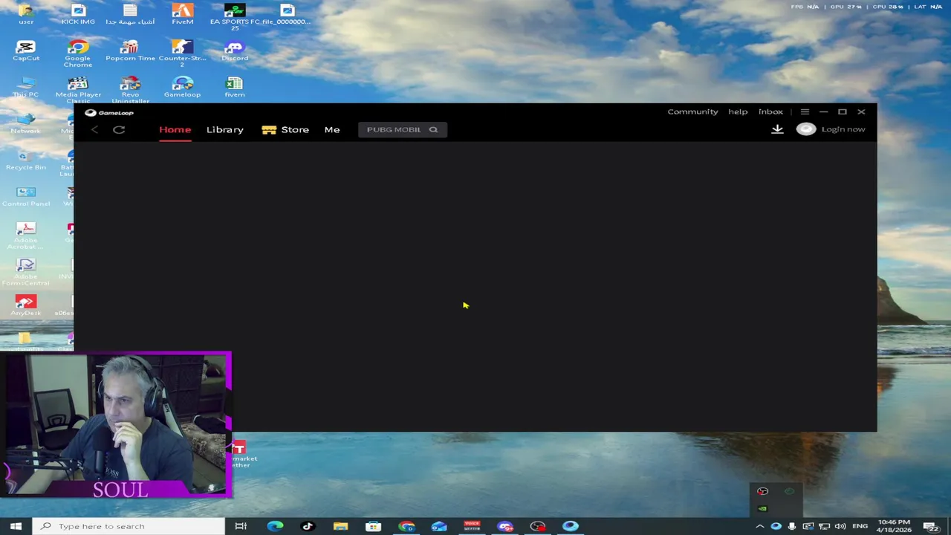Open the Store tab
The height and width of the screenshot is (535, 951).
(x=285, y=129)
